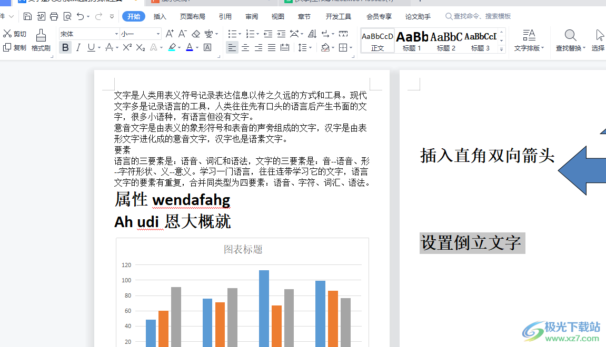
Task: Click the Subscript X₂ icon
Action: point(141,47)
